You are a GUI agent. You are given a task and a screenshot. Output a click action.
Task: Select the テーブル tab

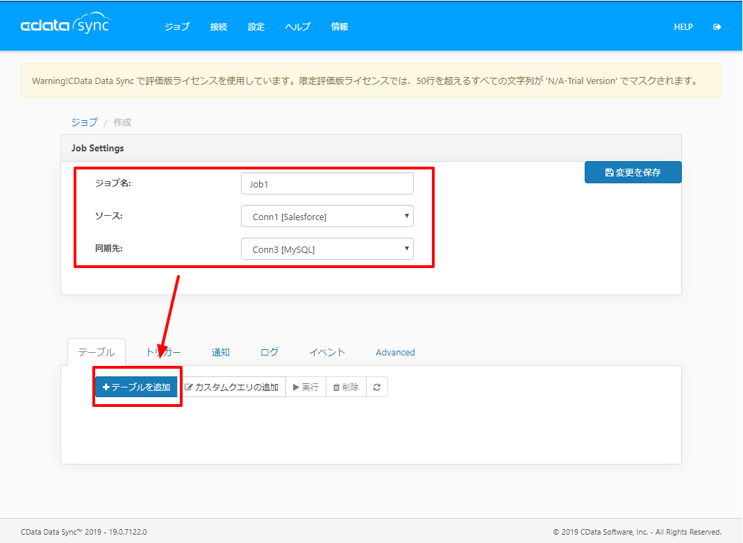pos(97,352)
